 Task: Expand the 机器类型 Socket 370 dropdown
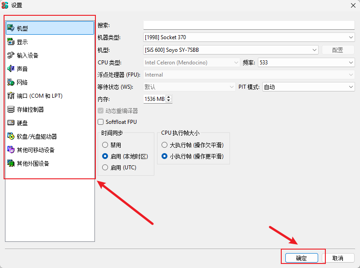[x=249, y=37]
